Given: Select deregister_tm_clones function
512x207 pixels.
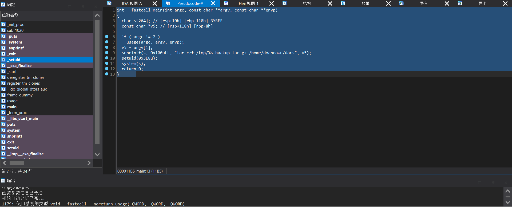Looking at the screenshot, I should coord(47,77).
